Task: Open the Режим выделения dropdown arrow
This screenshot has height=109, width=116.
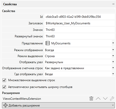Action: 113,56
